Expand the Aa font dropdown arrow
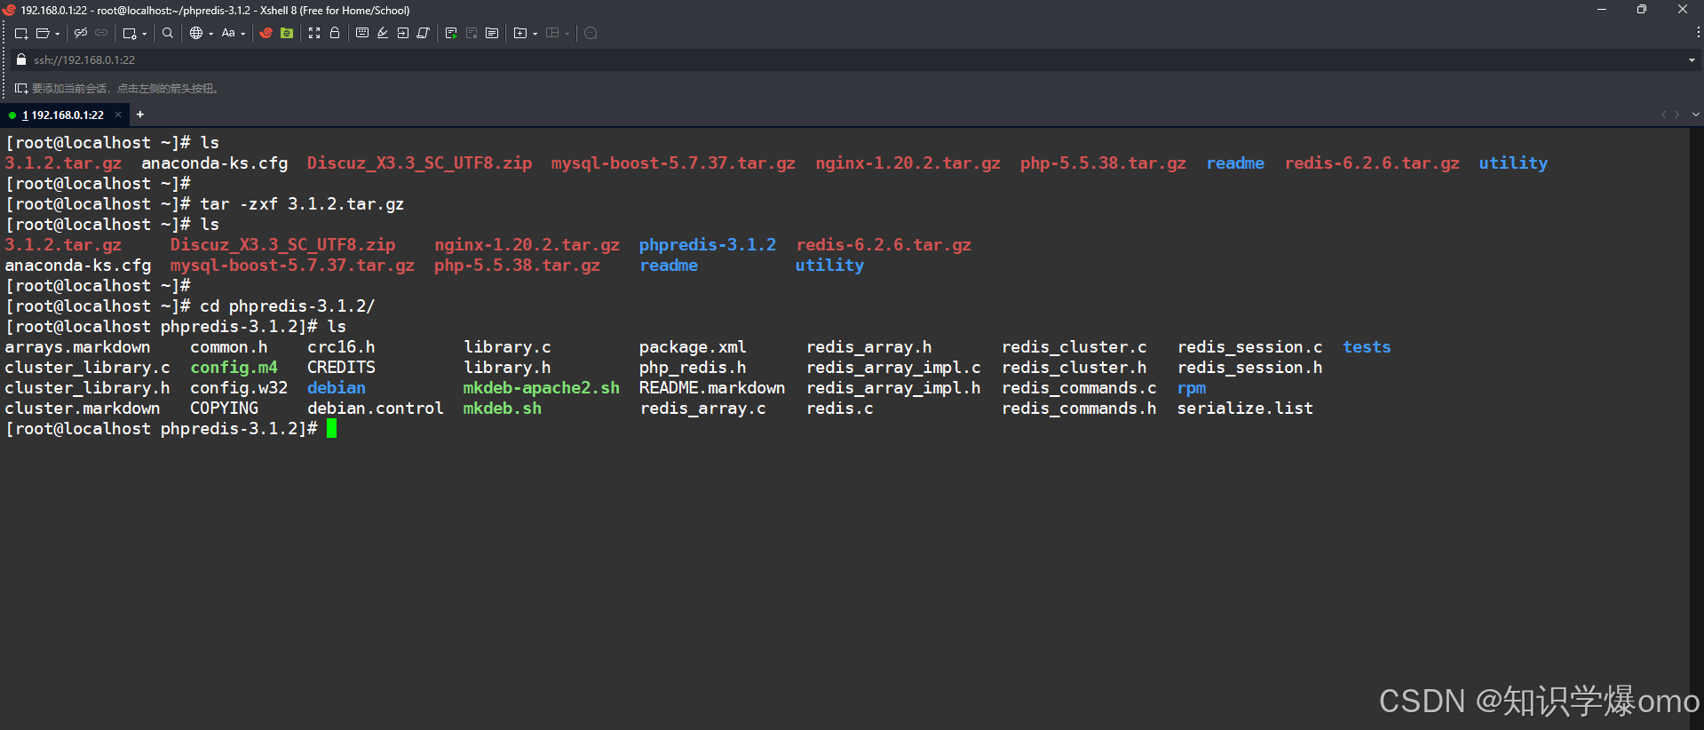This screenshot has height=730, width=1704. tap(243, 34)
